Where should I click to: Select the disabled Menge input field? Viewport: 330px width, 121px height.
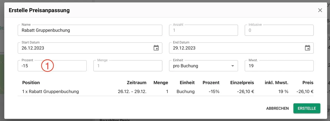128,66
